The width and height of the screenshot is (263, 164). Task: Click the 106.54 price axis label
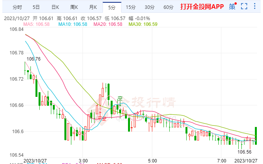point(17,155)
